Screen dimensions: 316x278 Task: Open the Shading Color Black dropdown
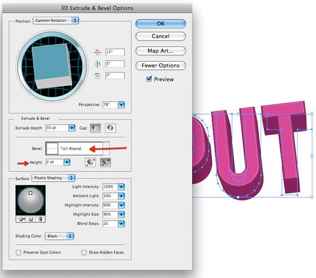[60, 236]
